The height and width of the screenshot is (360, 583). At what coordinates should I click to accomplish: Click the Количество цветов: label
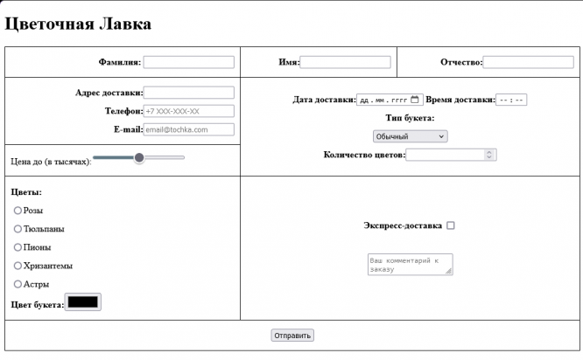pyautogui.click(x=364, y=155)
